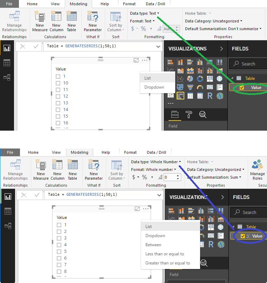Open the Data type: Text dropdown
The height and width of the screenshot is (283, 267).
(x=145, y=13)
